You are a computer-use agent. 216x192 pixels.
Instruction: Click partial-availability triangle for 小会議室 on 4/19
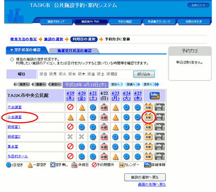coord(70,117)
